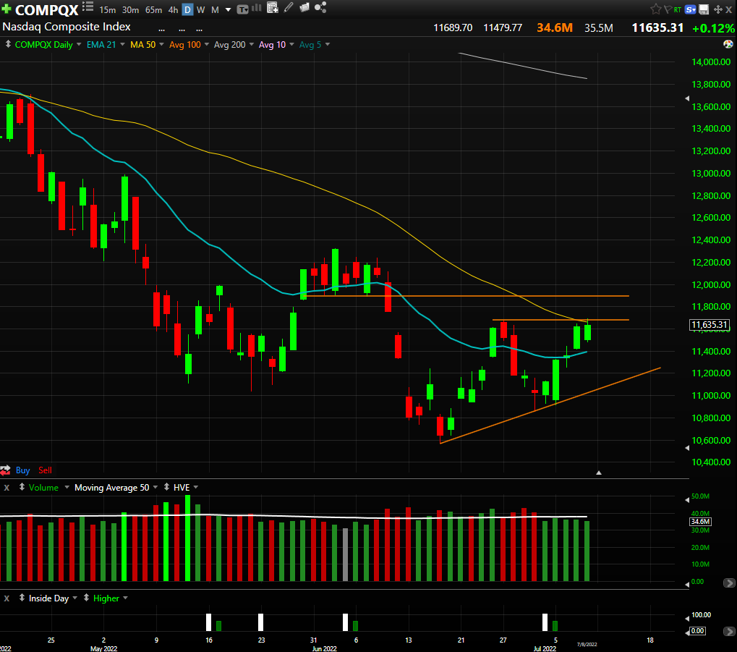Click the lower price scale triangle marker
This screenshot has width=737, height=652.
[687, 448]
